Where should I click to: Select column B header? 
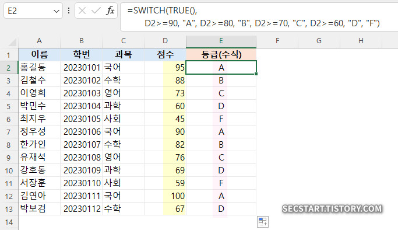81,41
